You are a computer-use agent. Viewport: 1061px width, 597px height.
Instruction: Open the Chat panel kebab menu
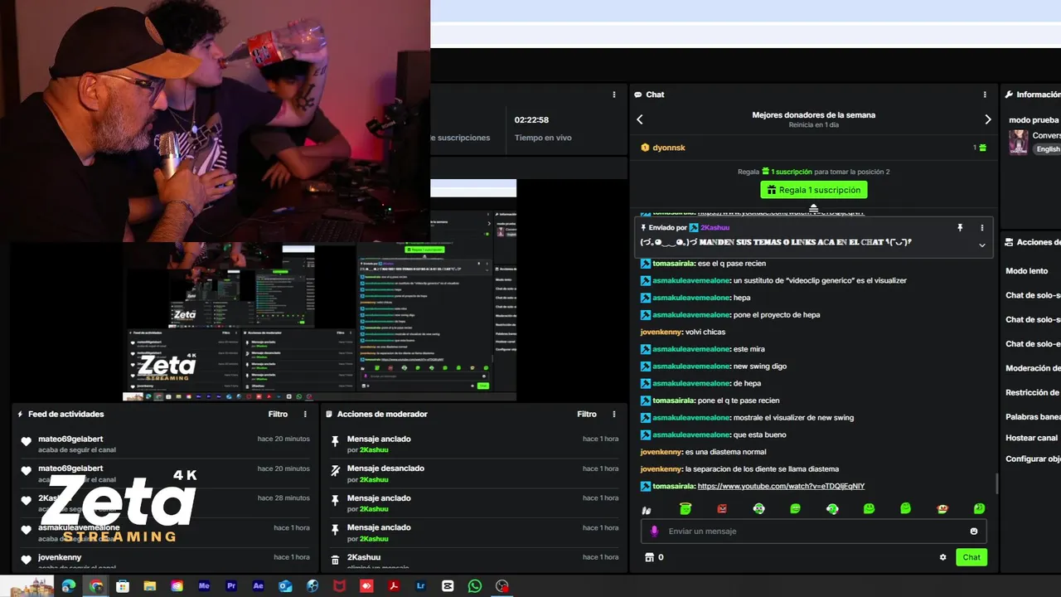coord(985,95)
